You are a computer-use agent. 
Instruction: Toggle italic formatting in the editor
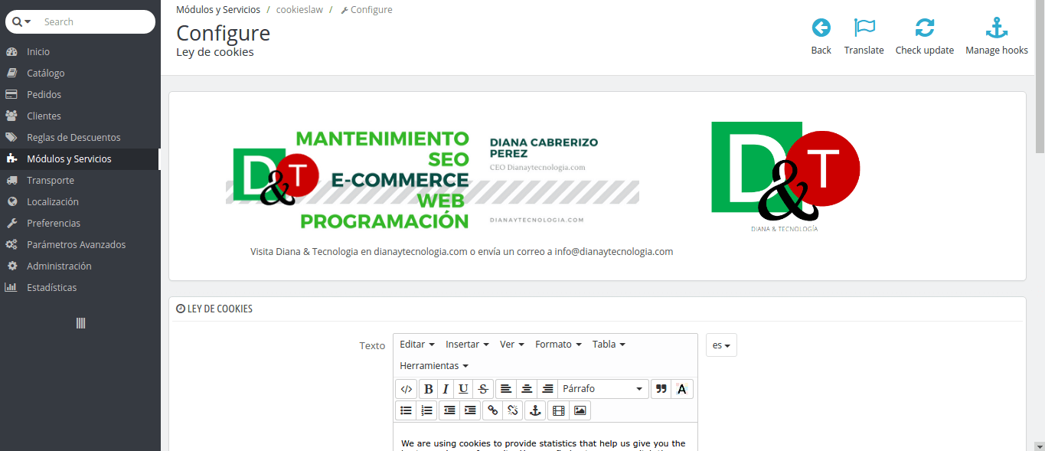pos(446,389)
